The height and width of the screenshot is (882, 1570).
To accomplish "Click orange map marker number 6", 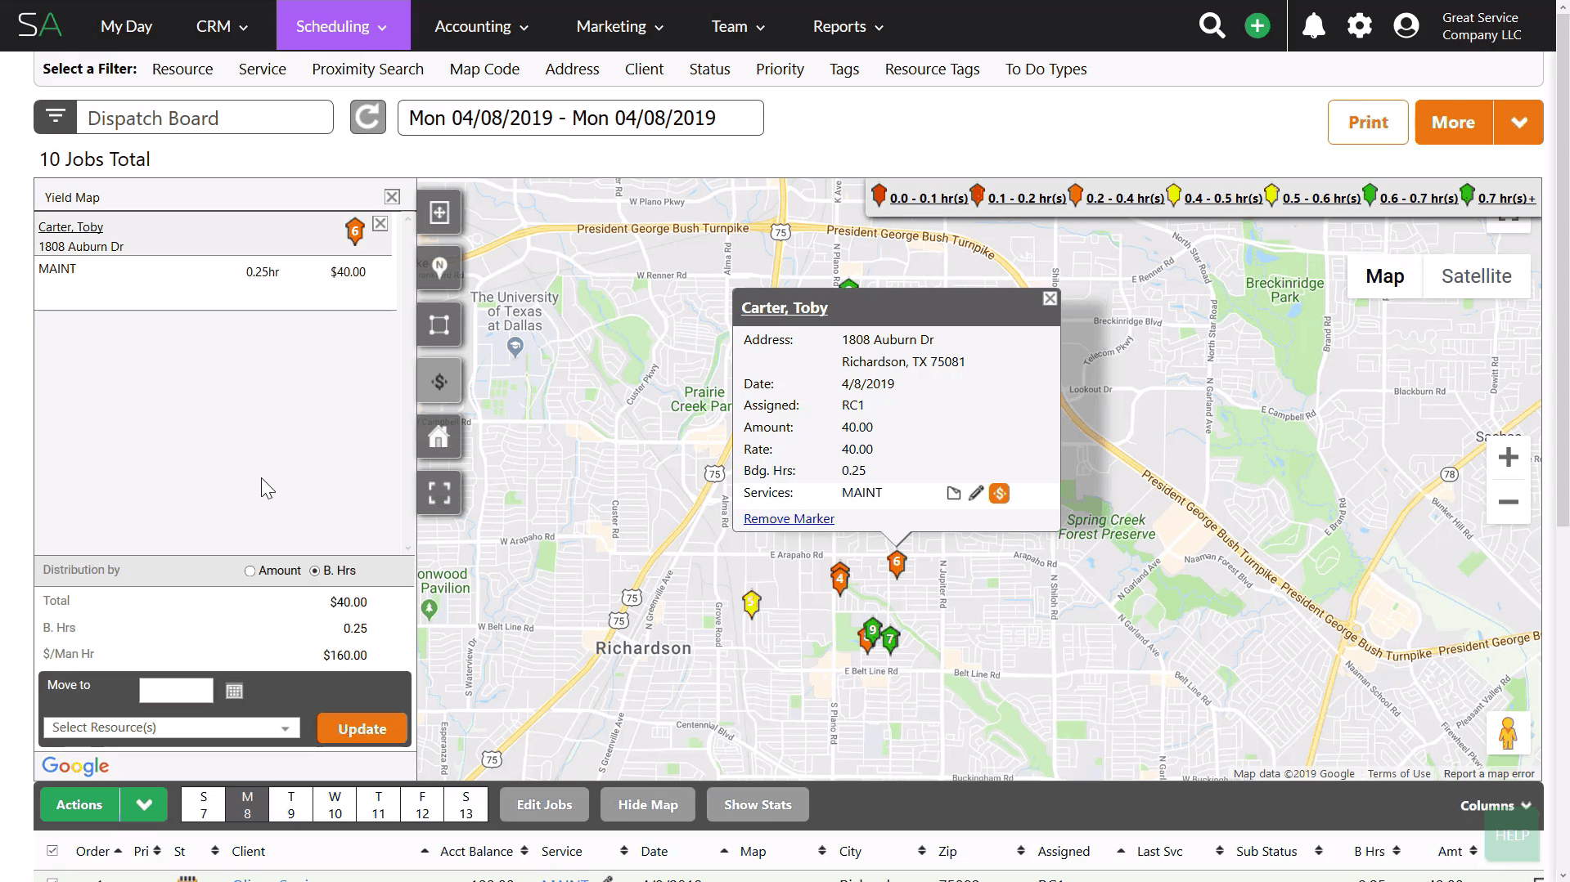I will [897, 563].
